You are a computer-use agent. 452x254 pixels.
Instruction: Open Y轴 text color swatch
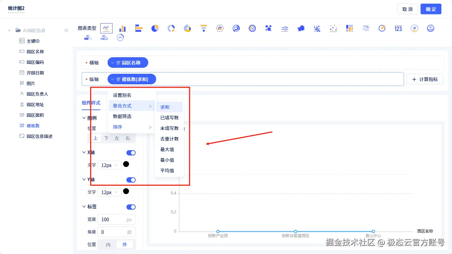(x=126, y=191)
